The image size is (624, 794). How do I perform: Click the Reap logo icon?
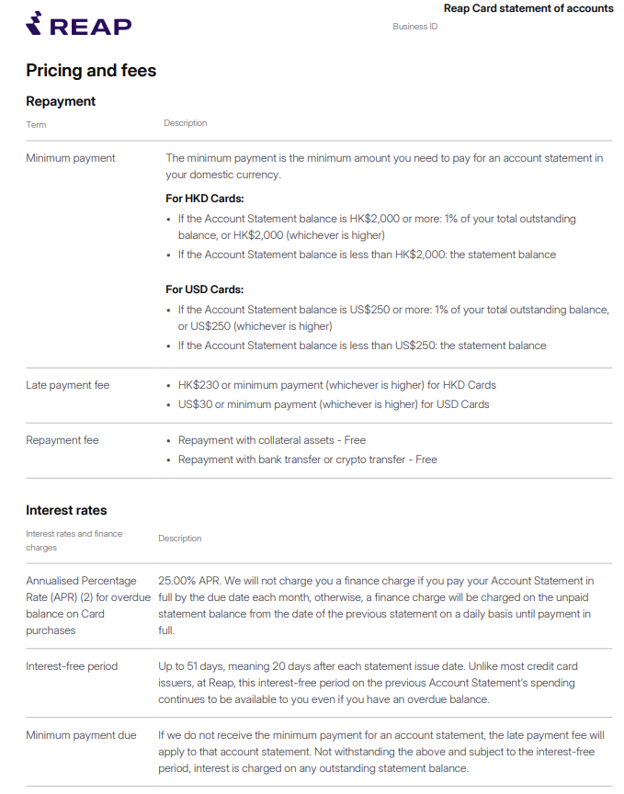pos(33,23)
